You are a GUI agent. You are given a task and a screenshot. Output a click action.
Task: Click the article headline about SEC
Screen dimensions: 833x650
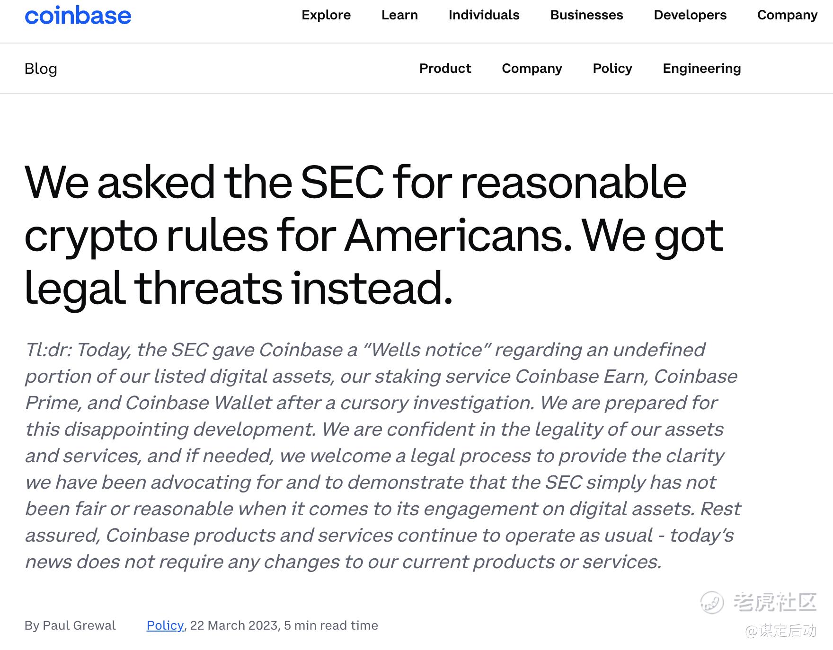pos(355,235)
